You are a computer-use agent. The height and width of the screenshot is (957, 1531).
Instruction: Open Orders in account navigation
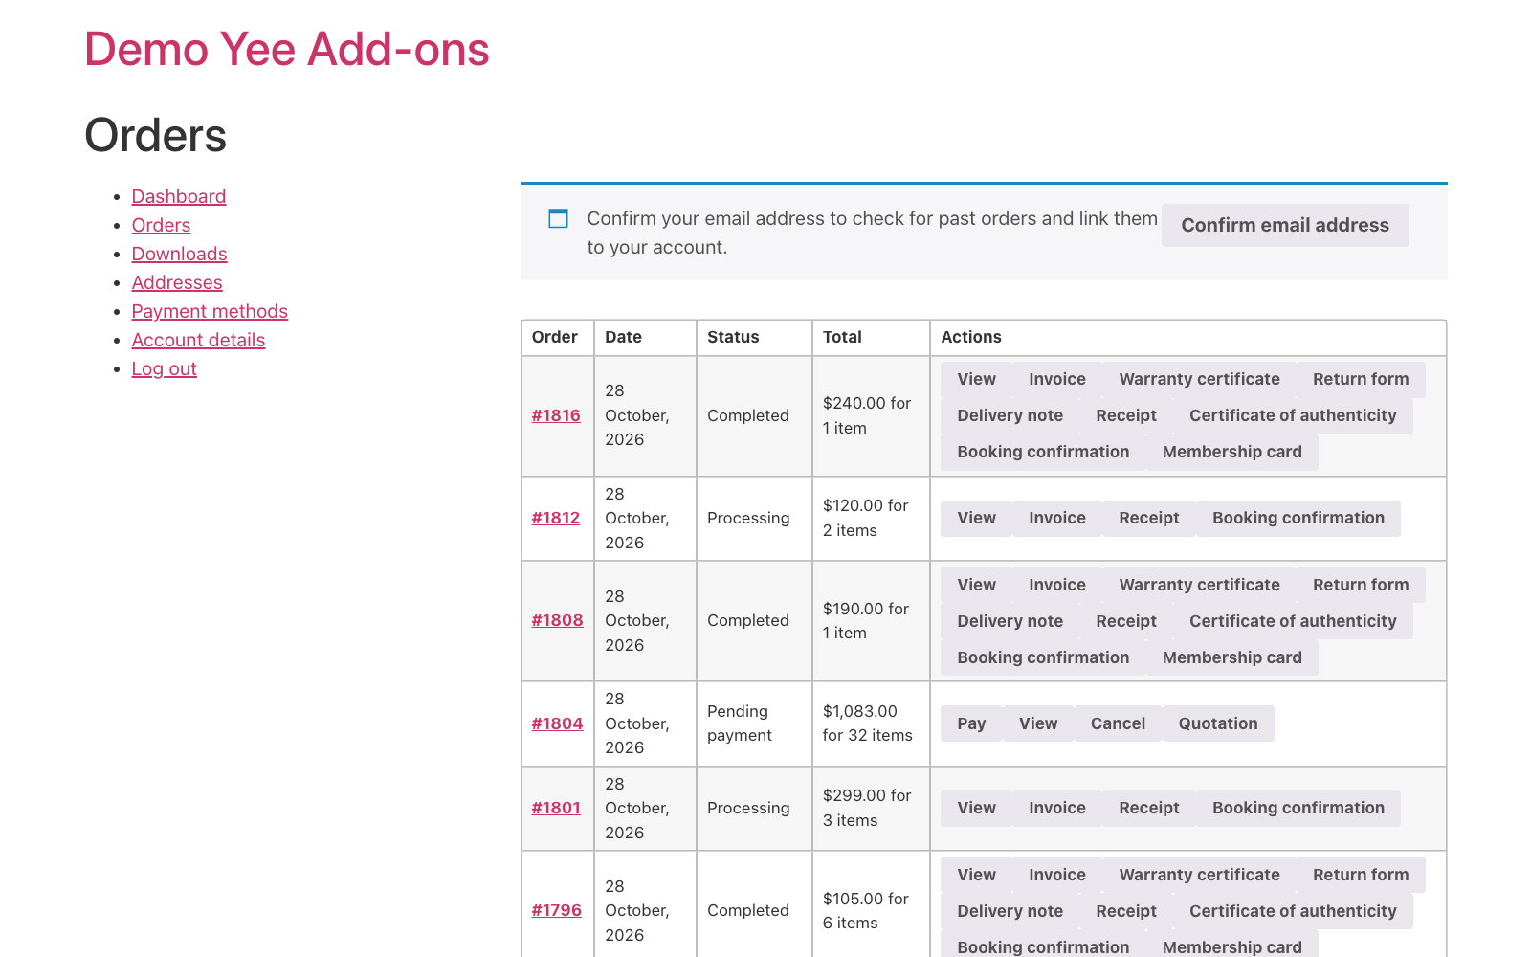coord(161,225)
